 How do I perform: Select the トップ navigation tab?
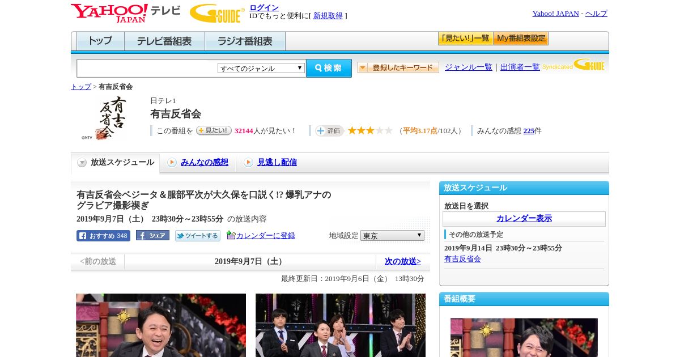point(100,41)
